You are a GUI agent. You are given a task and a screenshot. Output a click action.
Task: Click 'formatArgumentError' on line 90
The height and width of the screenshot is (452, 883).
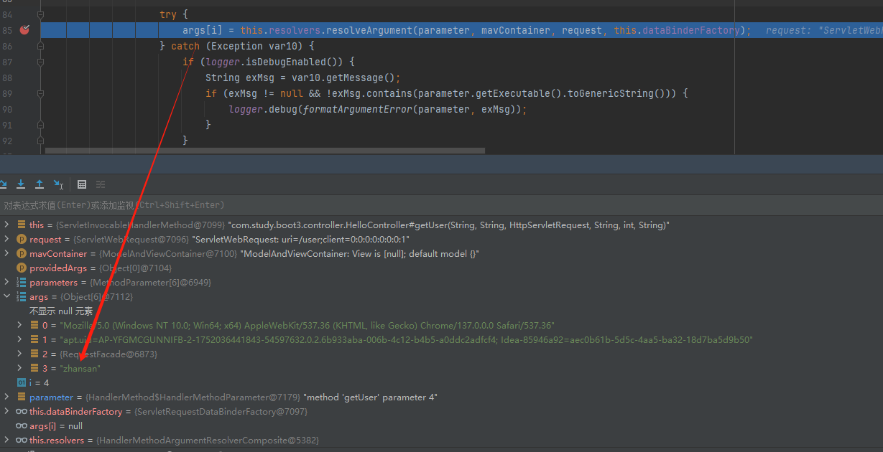pyautogui.click(x=358, y=109)
